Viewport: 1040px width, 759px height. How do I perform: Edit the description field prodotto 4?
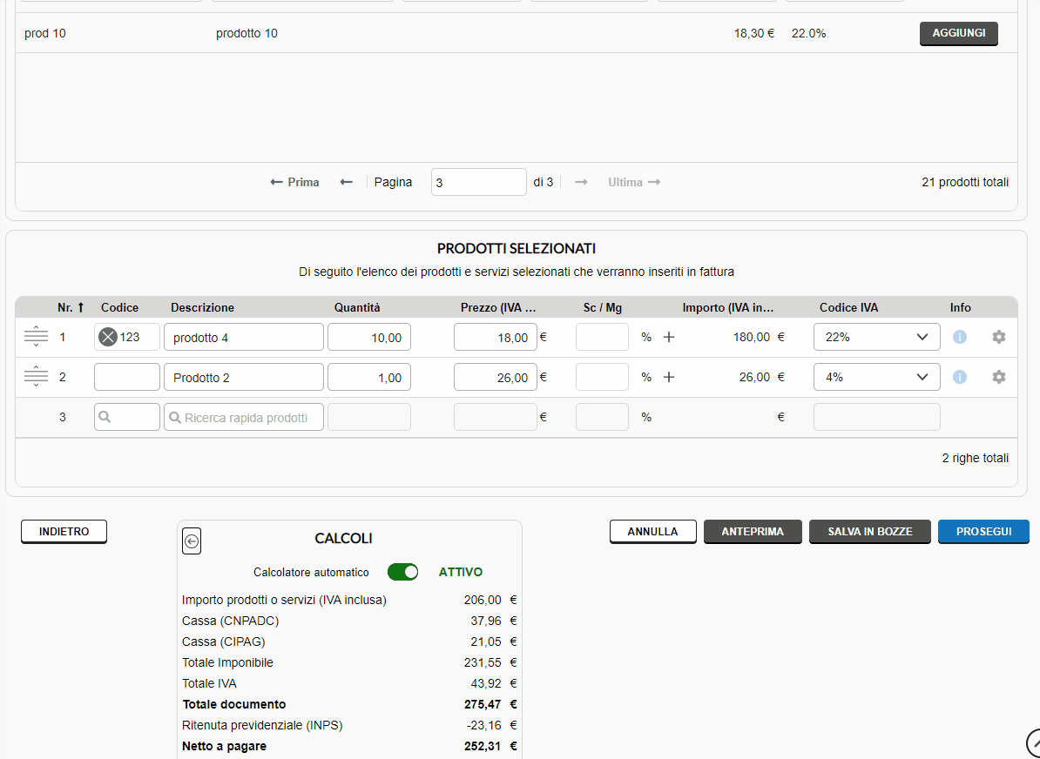point(244,337)
